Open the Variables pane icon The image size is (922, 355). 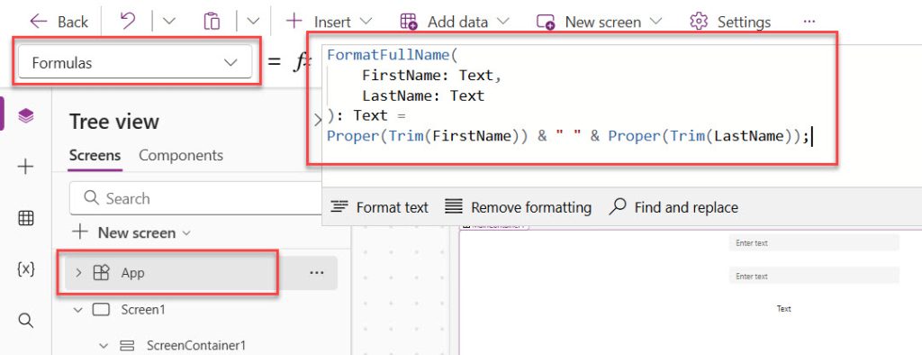click(25, 269)
